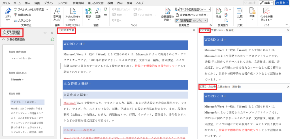Expand 変更履歴とコメントの表示 menu
The width and height of the screenshot is (290, 139).
point(192,15)
